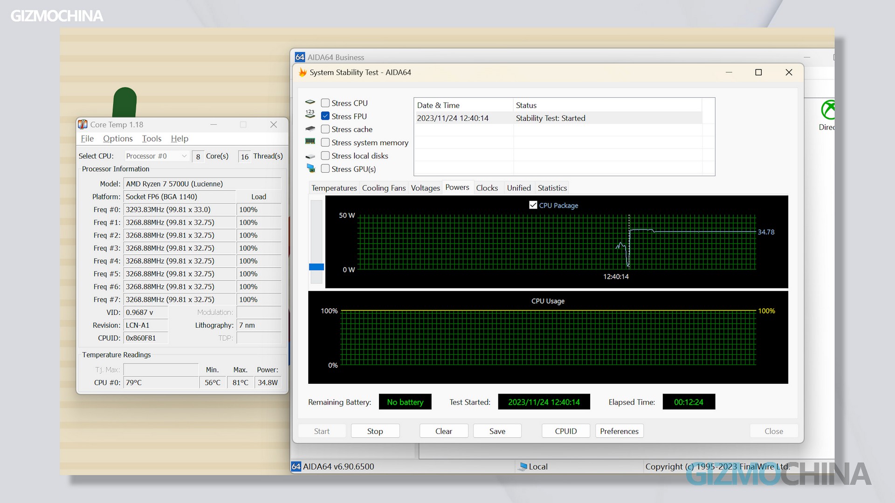895x503 pixels.
Task: Click the monitor icon beside Stress GPU(s)
Action: pos(311,168)
